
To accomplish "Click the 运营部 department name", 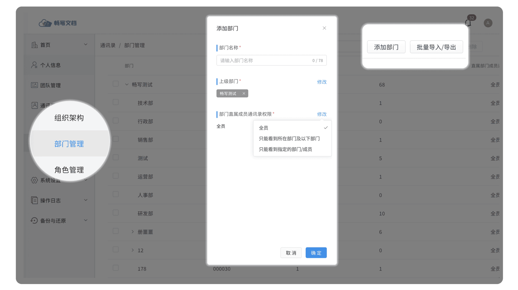I will 145,177.
